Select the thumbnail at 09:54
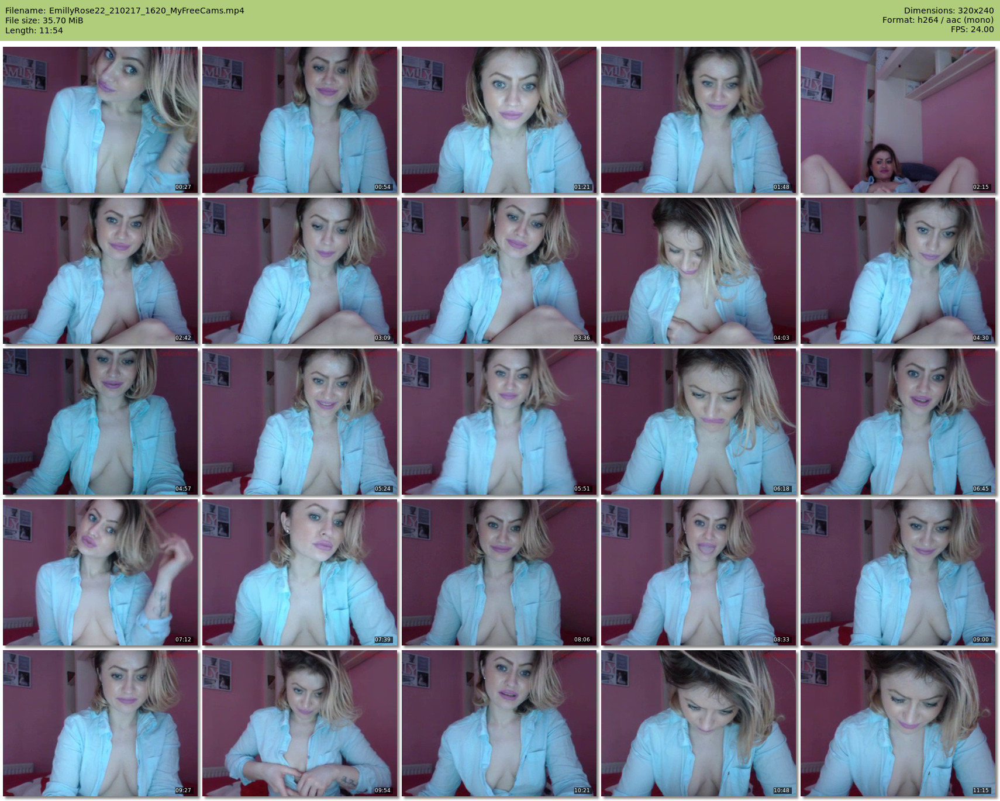Viewport: 1000px width, 801px height. click(x=299, y=723)
